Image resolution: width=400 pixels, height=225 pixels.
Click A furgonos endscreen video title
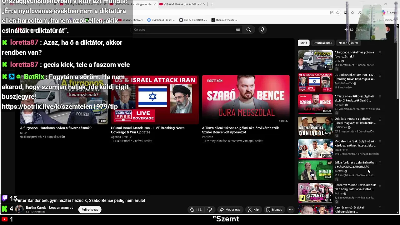coord(56,128)
